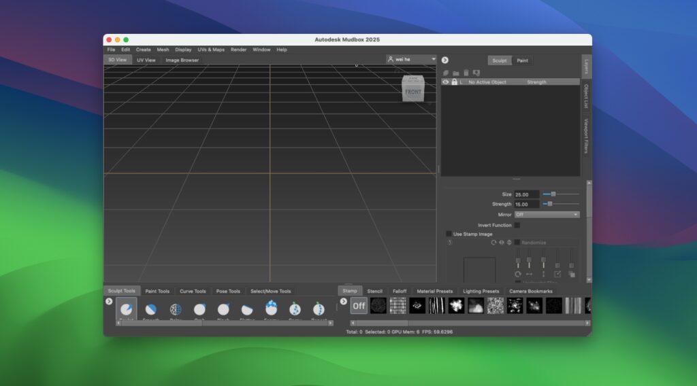Click the overlapping squares icon below sliders
The image size is (697, 386).
click(572, 274)
